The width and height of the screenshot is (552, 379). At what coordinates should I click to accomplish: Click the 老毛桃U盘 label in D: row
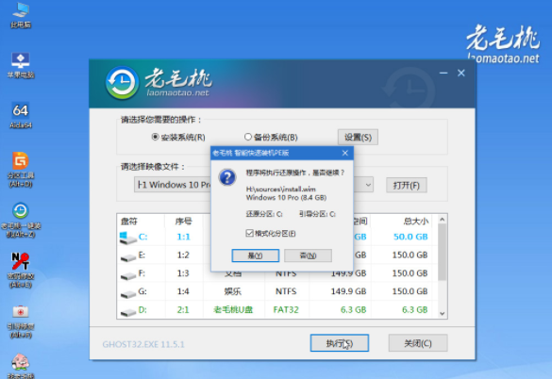[x=233, y=310]
